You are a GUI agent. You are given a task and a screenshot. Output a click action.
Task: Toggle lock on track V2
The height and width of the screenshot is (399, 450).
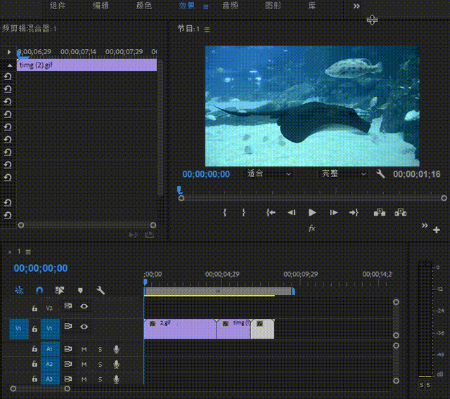pyautogui.click(x=34, y=307)
